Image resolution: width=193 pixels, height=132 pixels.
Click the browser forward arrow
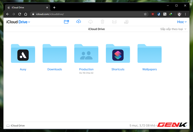pyautogui.click(x=14, y=14)
